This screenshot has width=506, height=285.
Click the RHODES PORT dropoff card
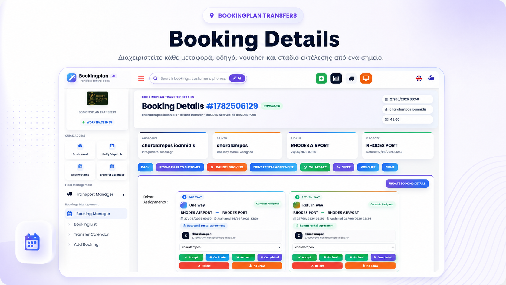click(x=398, y=146)
